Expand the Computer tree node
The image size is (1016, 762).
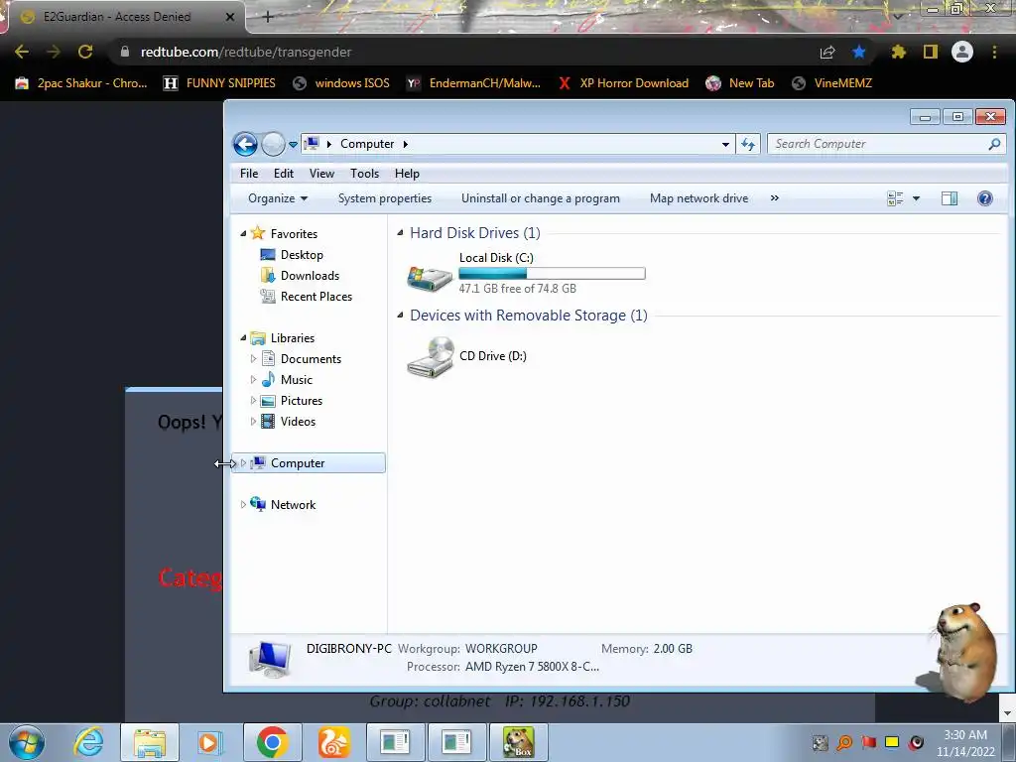point(244,462)
